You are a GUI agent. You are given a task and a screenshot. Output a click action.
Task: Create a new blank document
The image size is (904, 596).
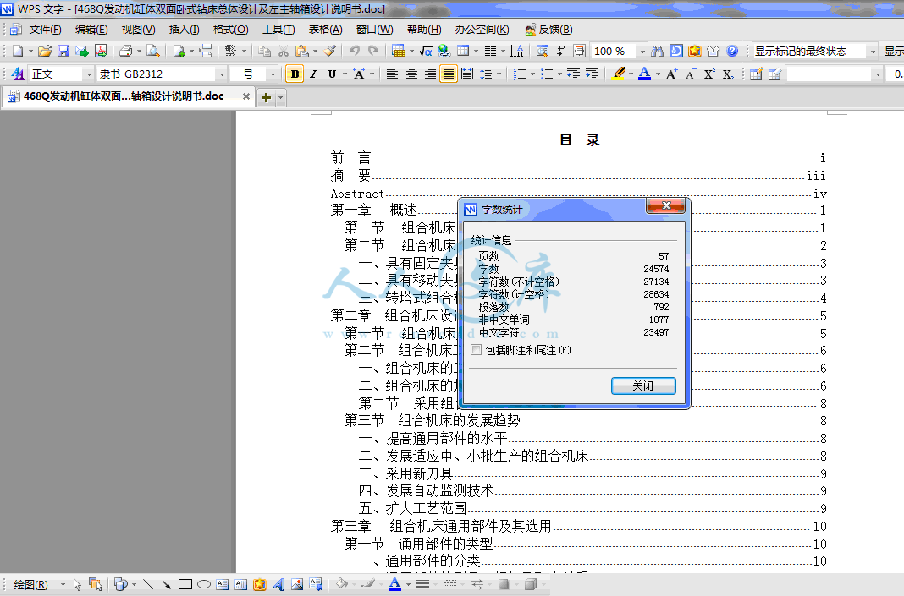point(18,52)
